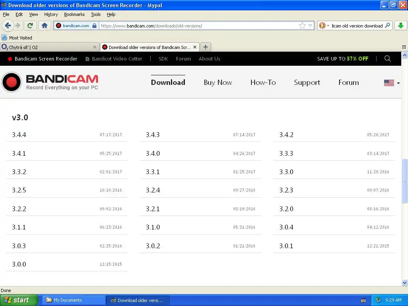Open the Bookmarks menu
The height and width of the screenshot is (306, 408).
pos(74,14)
